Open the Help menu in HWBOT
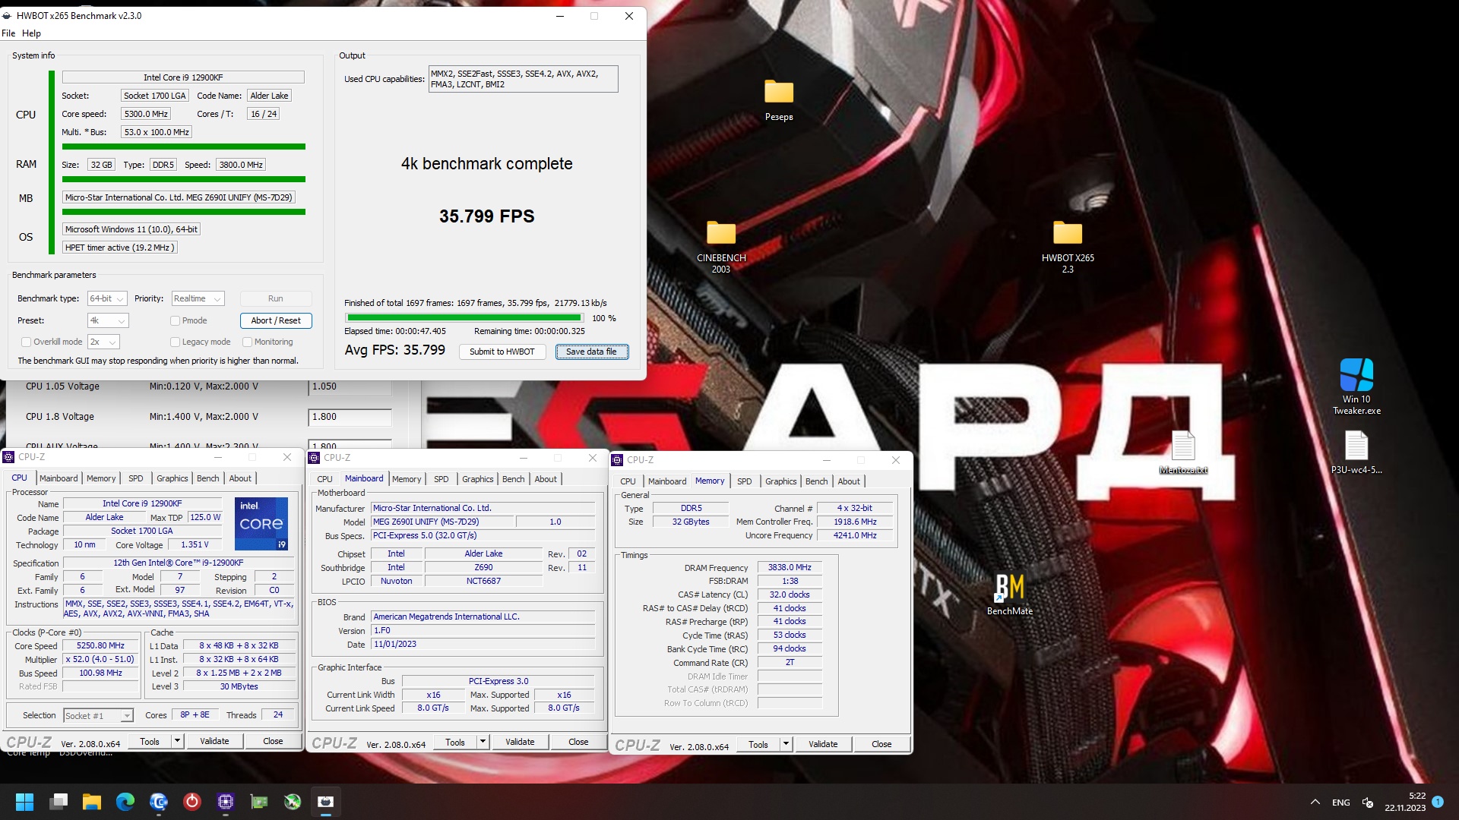Image resolution: width=1459 pixels, height=820 pixels. click(31, 33)
